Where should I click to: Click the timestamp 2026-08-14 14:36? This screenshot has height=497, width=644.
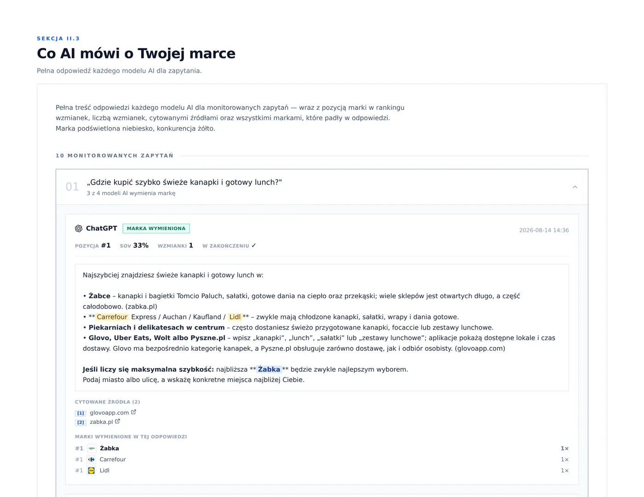coord(544,230)
